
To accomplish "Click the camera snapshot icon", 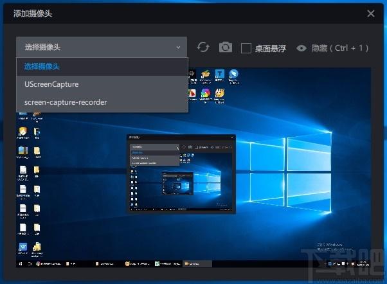I will [226, 47].
